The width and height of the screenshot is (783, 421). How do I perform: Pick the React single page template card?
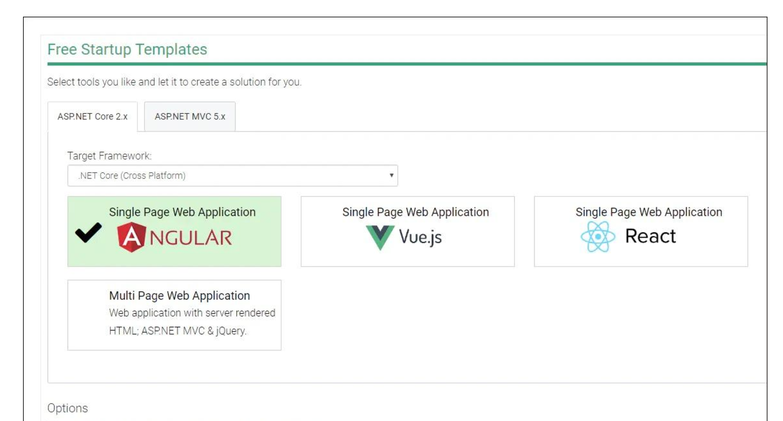click(x=641, y=231)
